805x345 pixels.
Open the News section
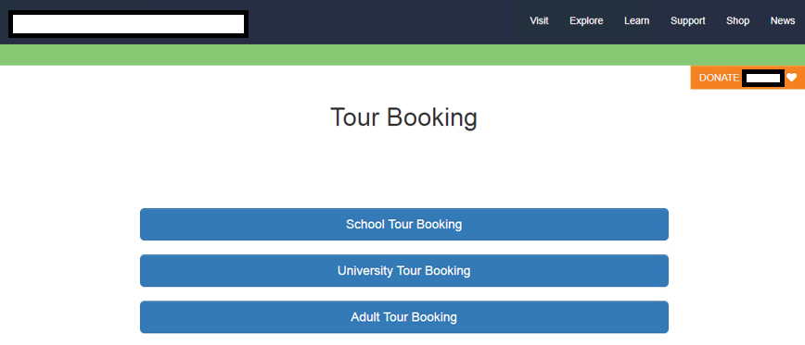pos(783,21)
